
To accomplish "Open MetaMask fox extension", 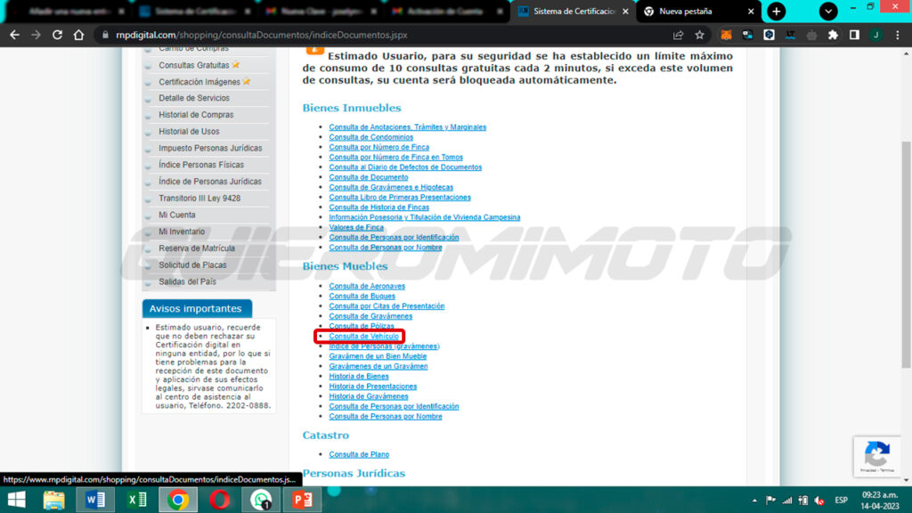I will [726, 35].
